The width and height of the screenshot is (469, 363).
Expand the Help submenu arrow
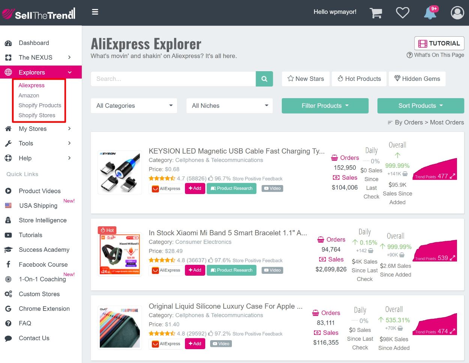69,158
